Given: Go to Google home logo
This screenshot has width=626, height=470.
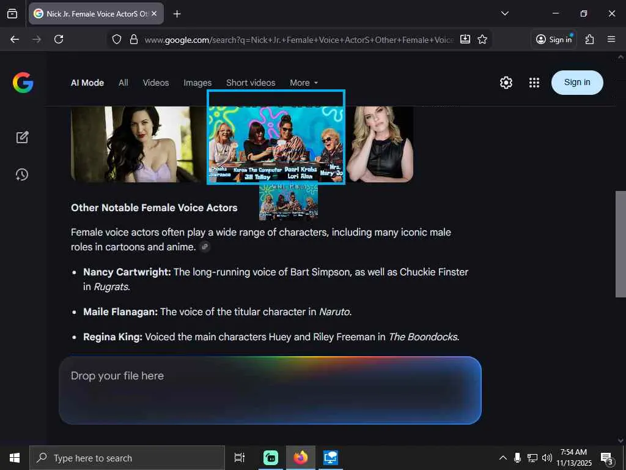Looking at the screenshot, I should (23, 83).
